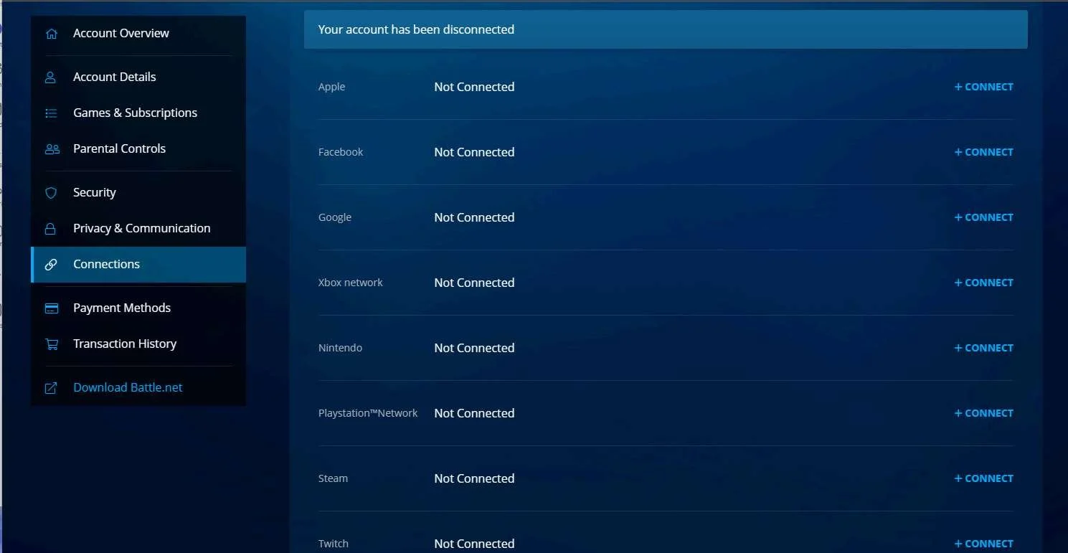The image size is (1068, 553).
Task: Click Not Connected status in Twitch row
Action: [474, 544]
